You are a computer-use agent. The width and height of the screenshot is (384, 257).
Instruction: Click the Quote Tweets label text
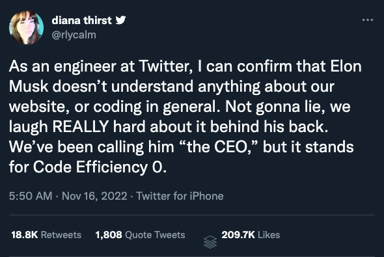click(155, 235)
